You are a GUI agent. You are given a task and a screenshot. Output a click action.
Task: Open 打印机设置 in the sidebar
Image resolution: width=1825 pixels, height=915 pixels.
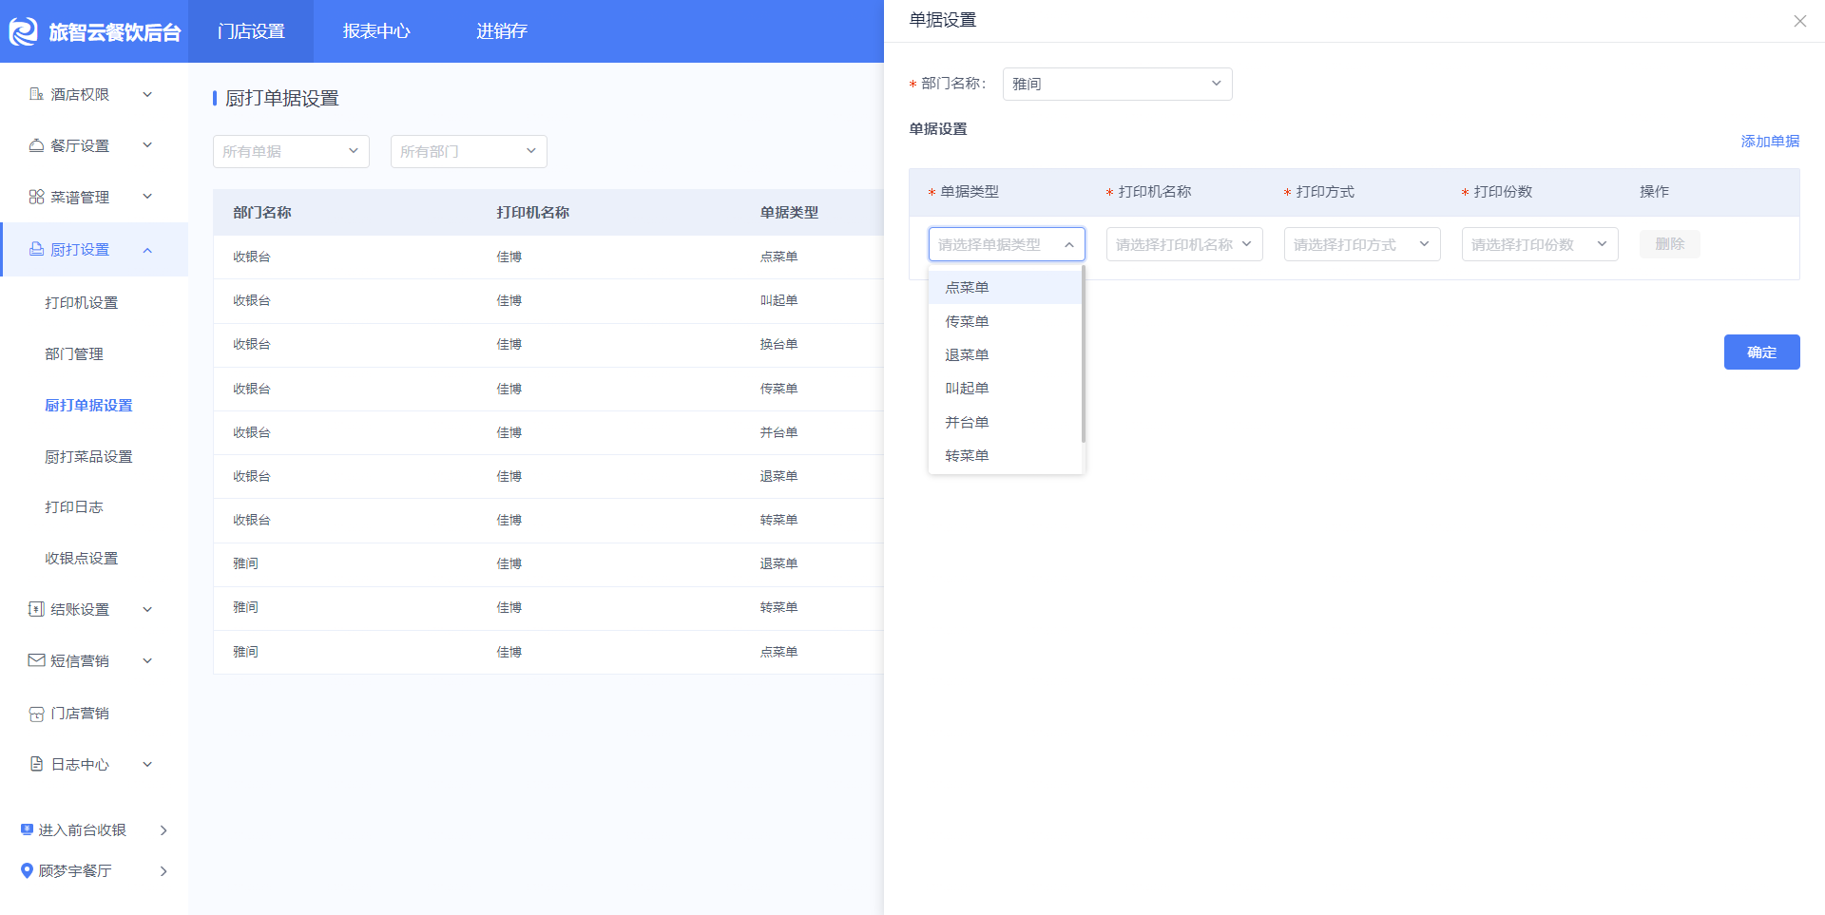coord(82,302)
